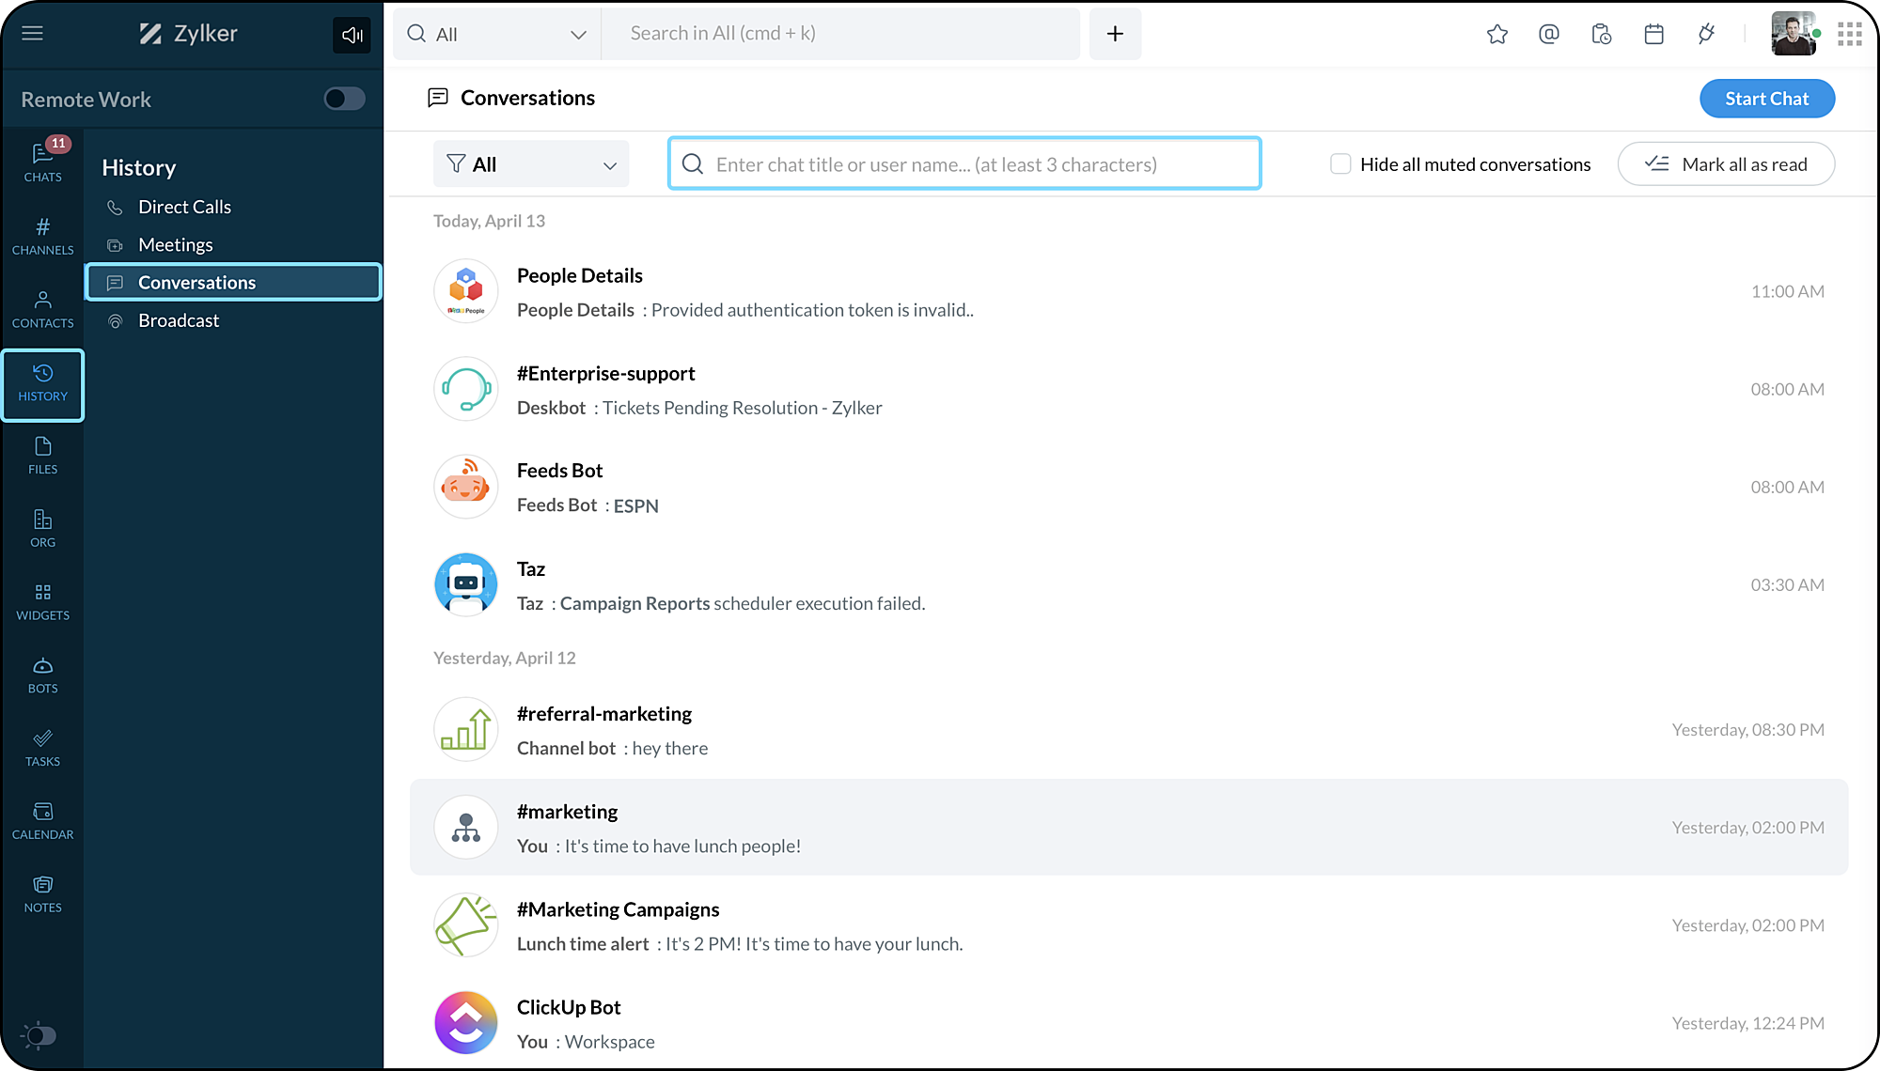Select Broadcast in History menu
The image size is (1880, 1071).
[x=179, y=320]
